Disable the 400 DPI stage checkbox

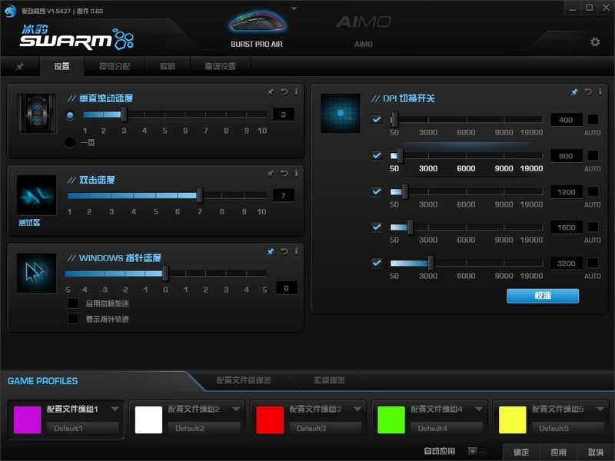[x=377, y=121]
